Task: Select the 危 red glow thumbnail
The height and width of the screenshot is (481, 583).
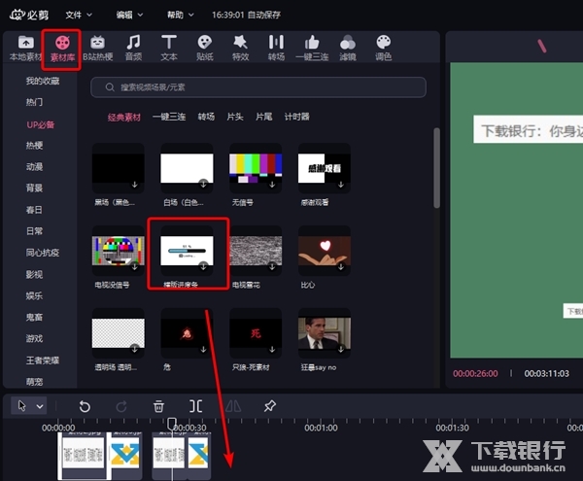Action: click(x=187, y=333)
